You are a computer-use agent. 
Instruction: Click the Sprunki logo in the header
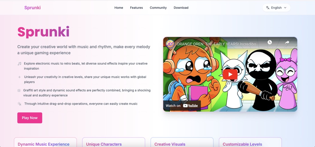coord(33,8)
